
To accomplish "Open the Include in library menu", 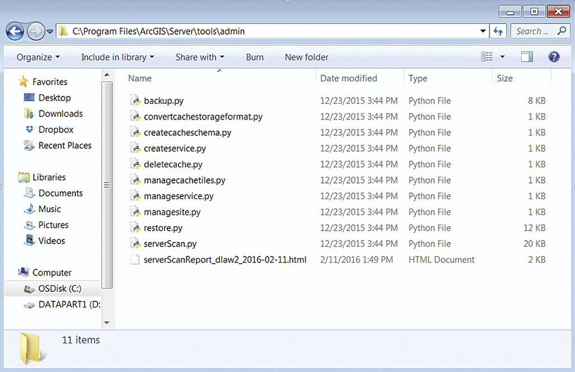I will pos(117,57).
